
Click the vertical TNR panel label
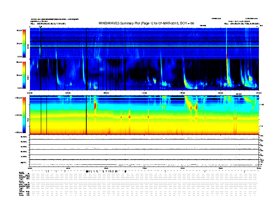[x=28, y=120]
